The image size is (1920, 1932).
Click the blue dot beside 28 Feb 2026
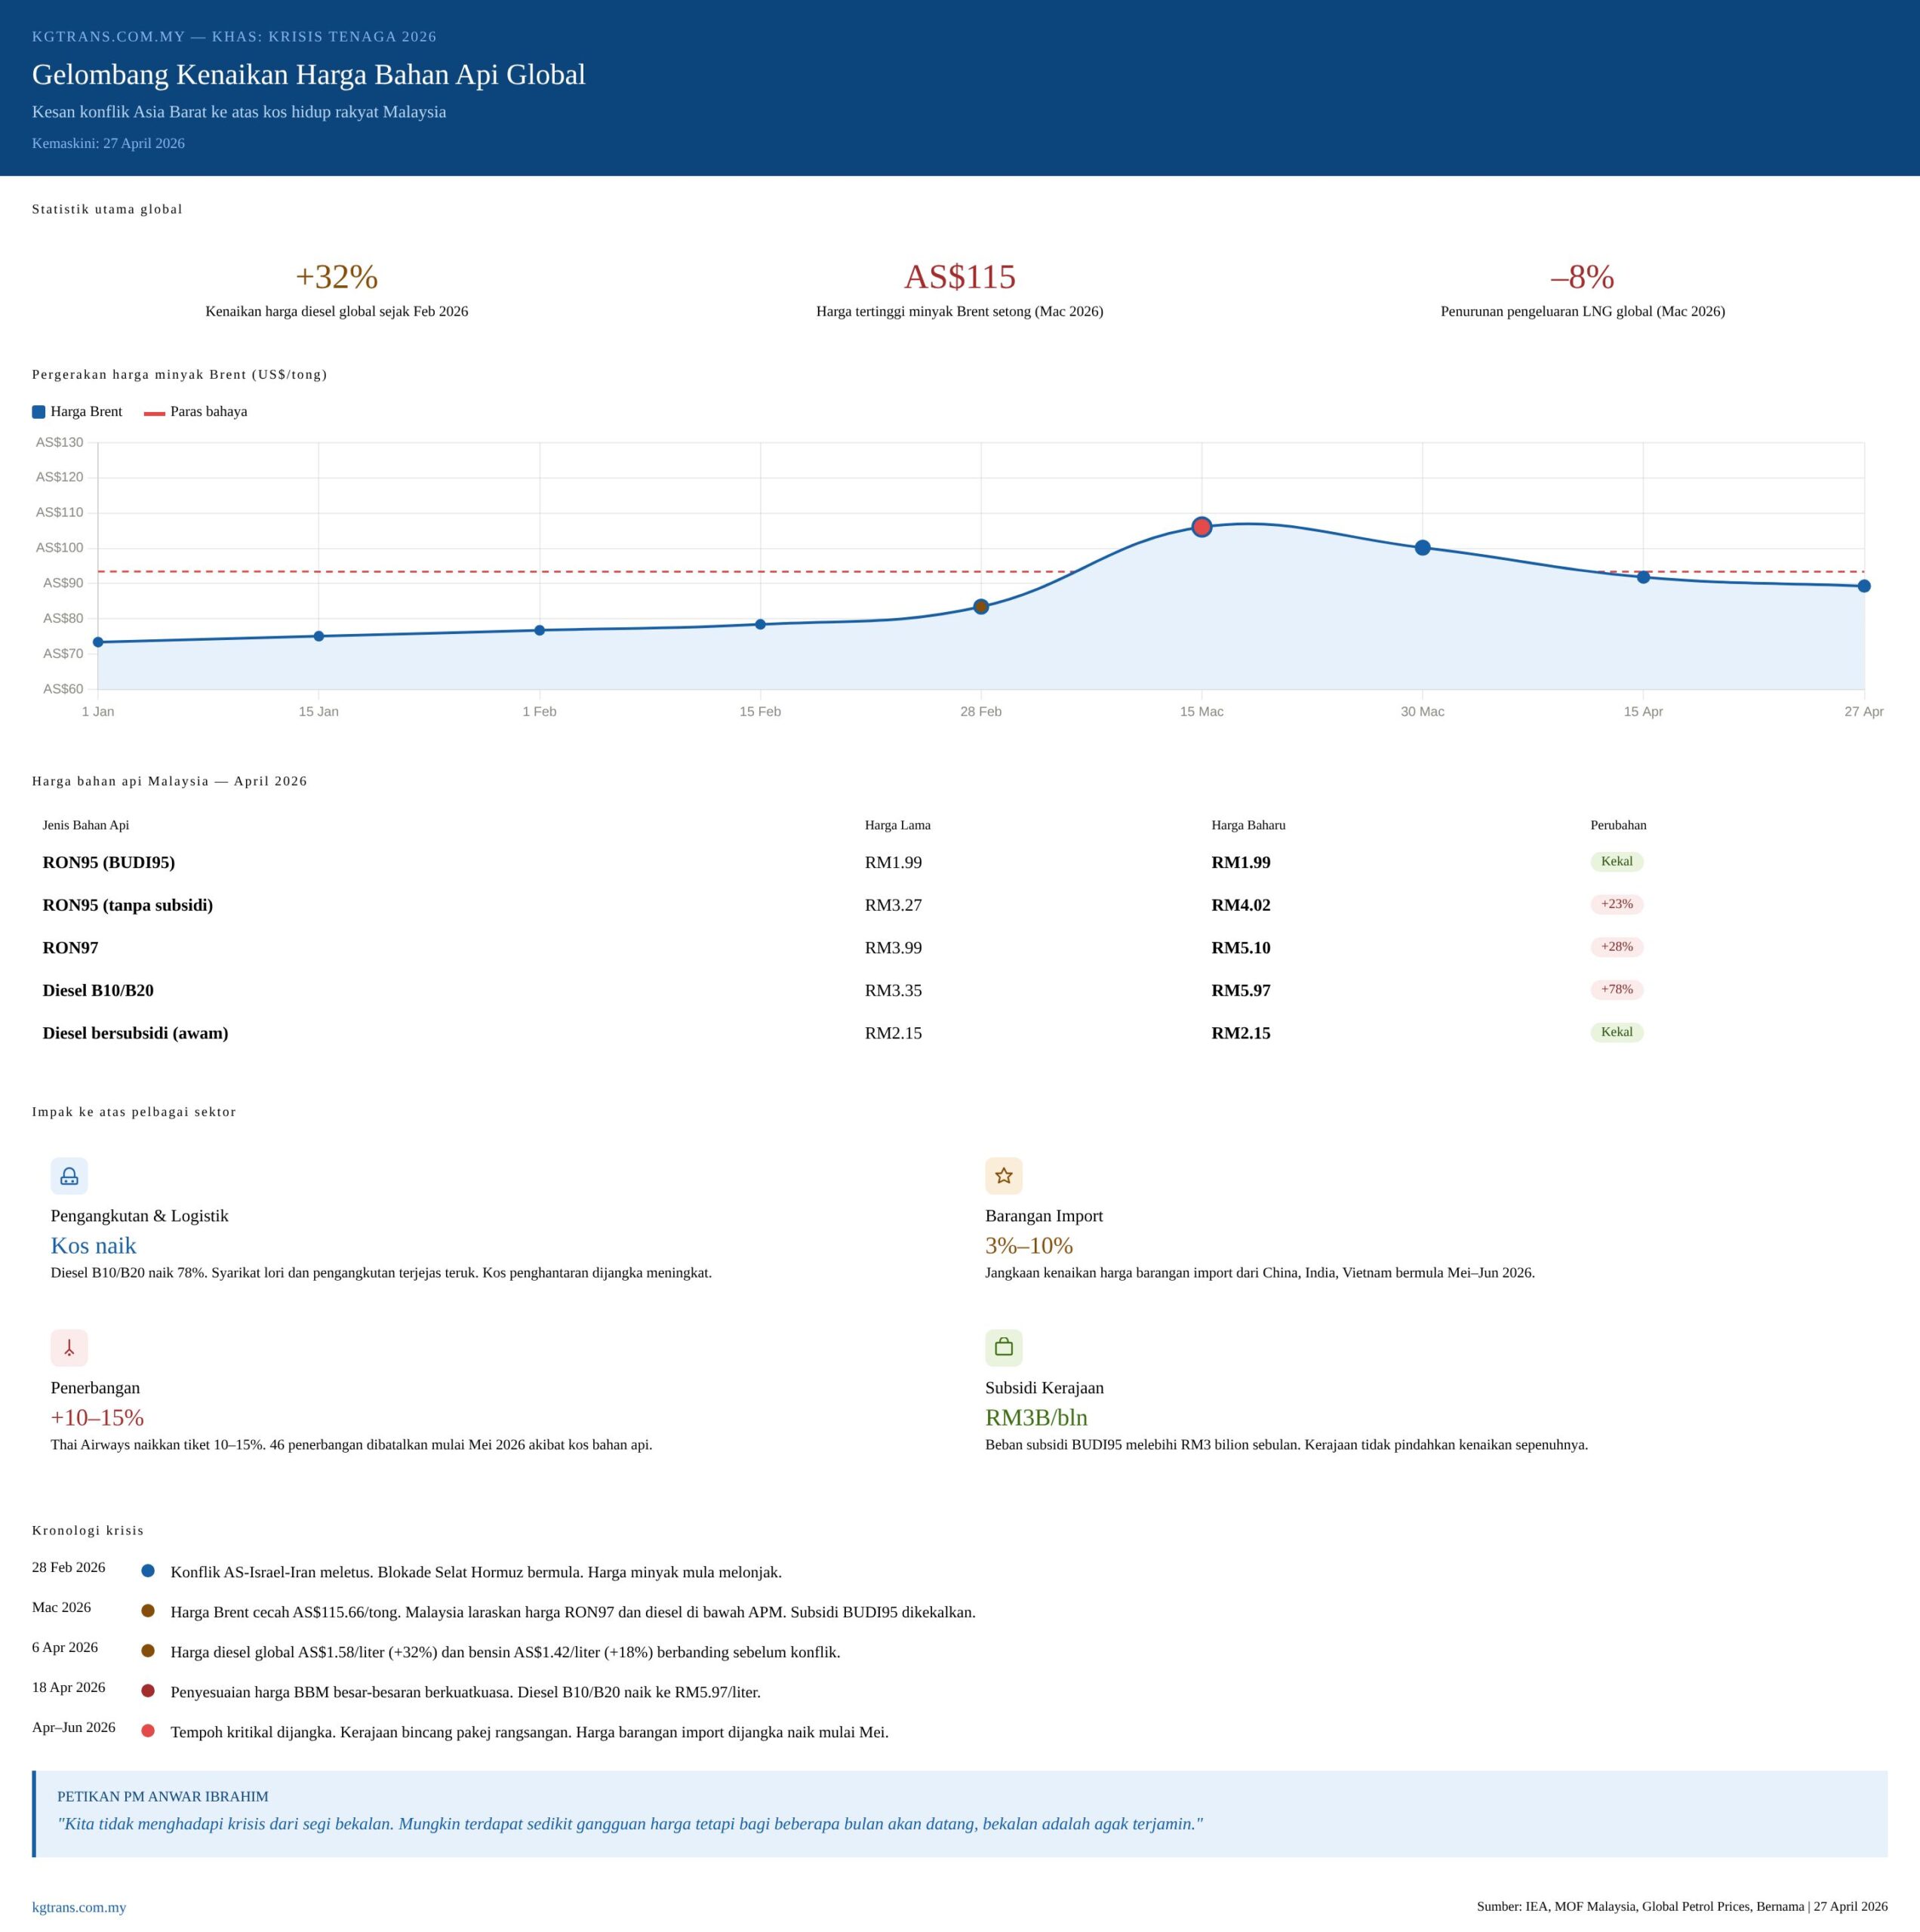pyautogui.click(x=148, y=1571)
